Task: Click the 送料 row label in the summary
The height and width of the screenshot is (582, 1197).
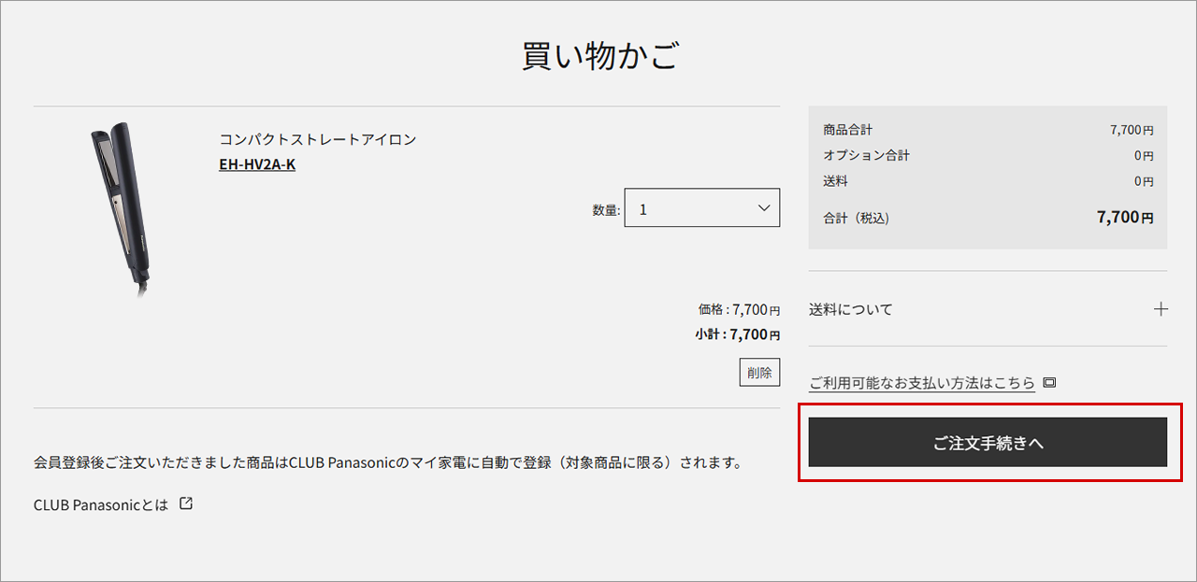Action: tap(836, 180)
